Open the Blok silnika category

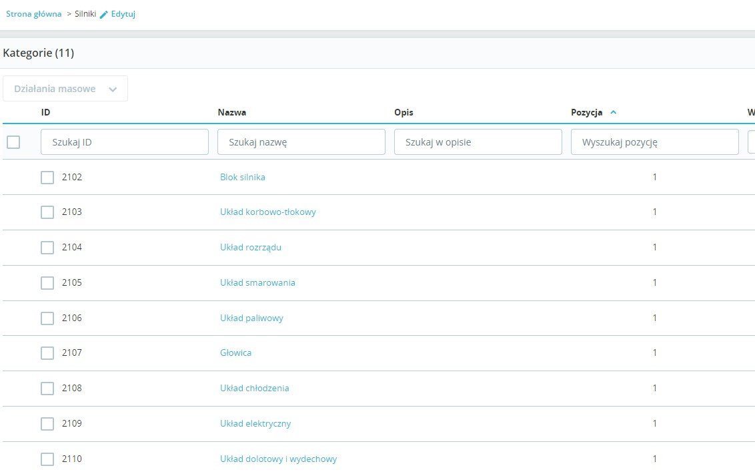(243, 177)
